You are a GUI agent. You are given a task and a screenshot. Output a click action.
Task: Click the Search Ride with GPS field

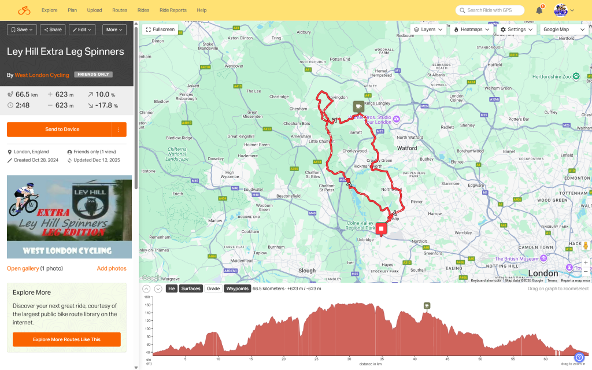(490, 10)
